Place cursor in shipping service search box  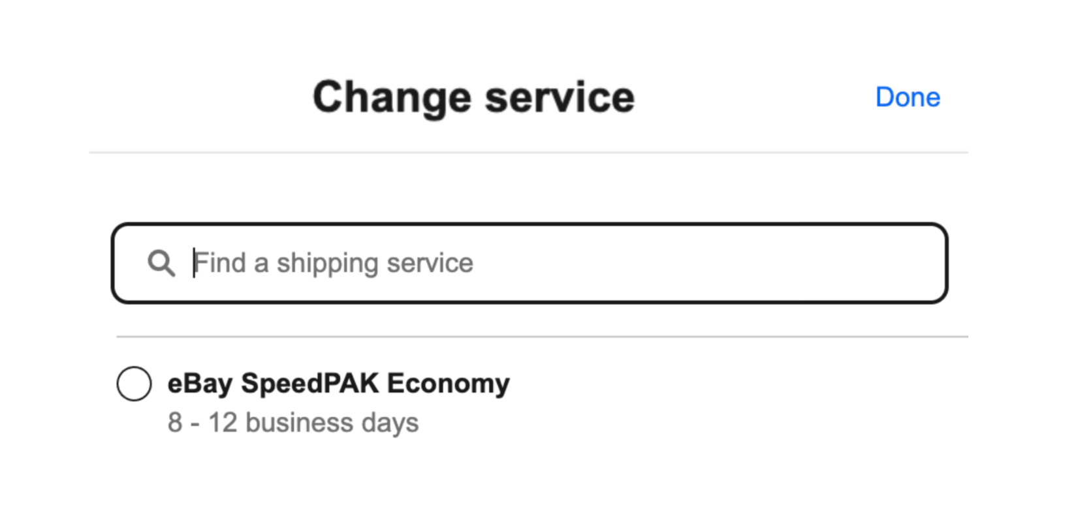529,263
